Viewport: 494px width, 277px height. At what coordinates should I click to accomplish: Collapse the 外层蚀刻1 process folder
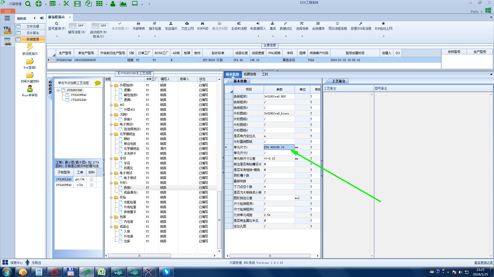pos(111,85)
